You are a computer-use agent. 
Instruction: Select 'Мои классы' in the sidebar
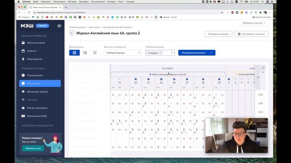pyautogui.click(x=40, y=83)
